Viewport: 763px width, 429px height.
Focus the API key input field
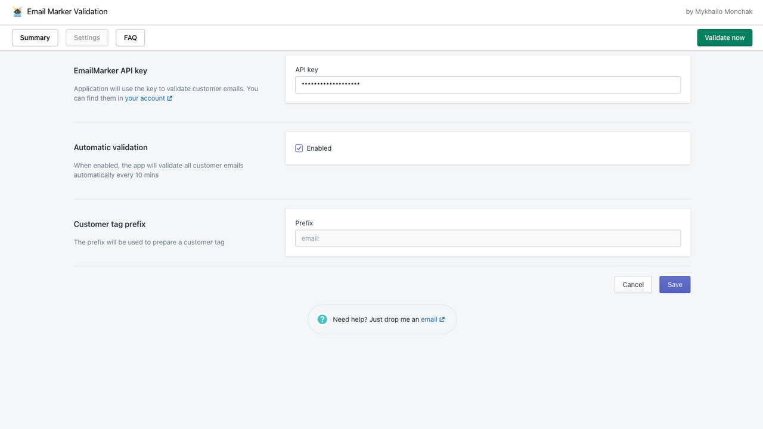[x=488, y=85]
